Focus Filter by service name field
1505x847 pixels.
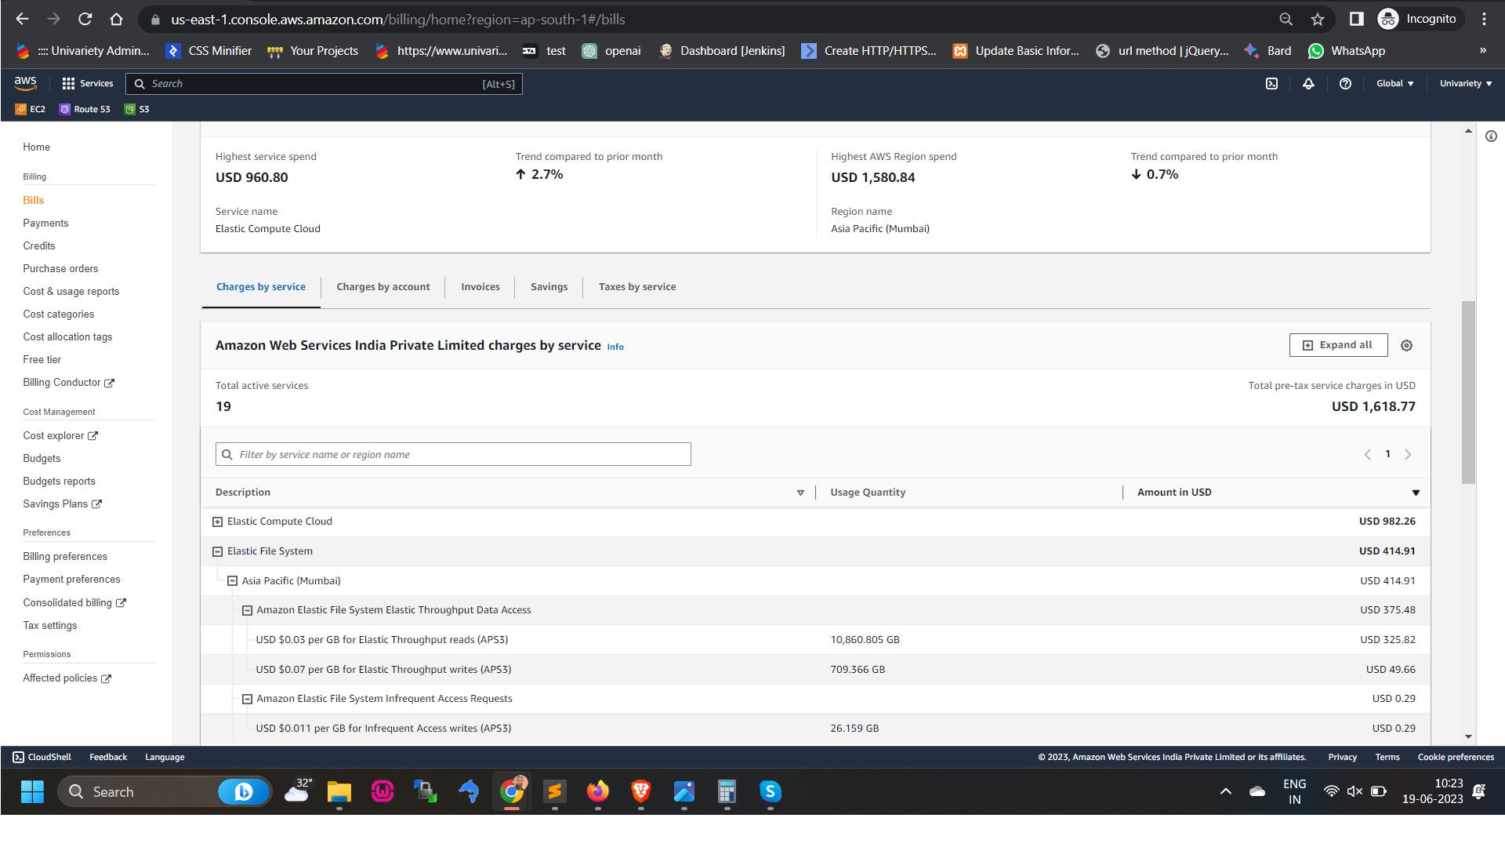coord(453,454)
